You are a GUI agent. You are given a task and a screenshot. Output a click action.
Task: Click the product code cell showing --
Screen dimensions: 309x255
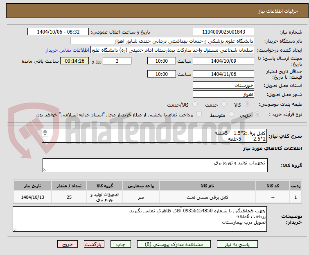pos(273,197)
